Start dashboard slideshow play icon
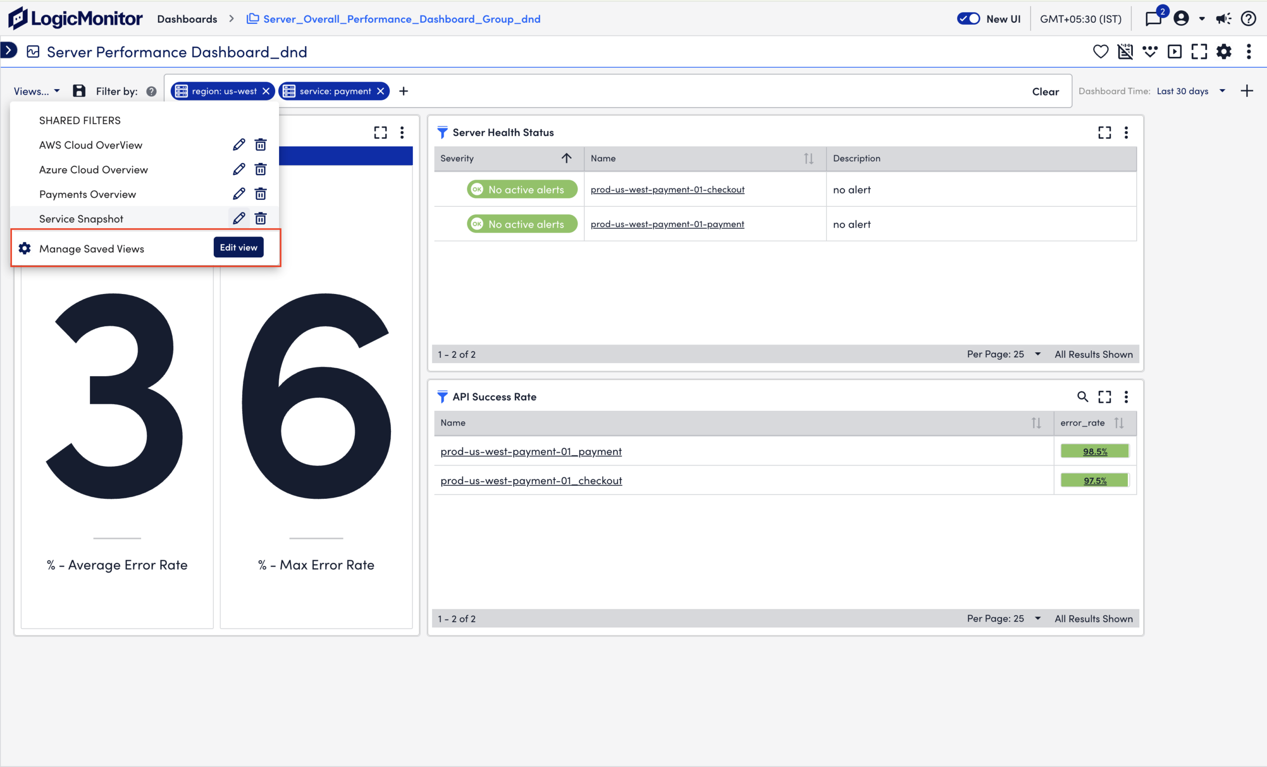The width and height of the screenshot is (1267, 767). coord(1174,51)
